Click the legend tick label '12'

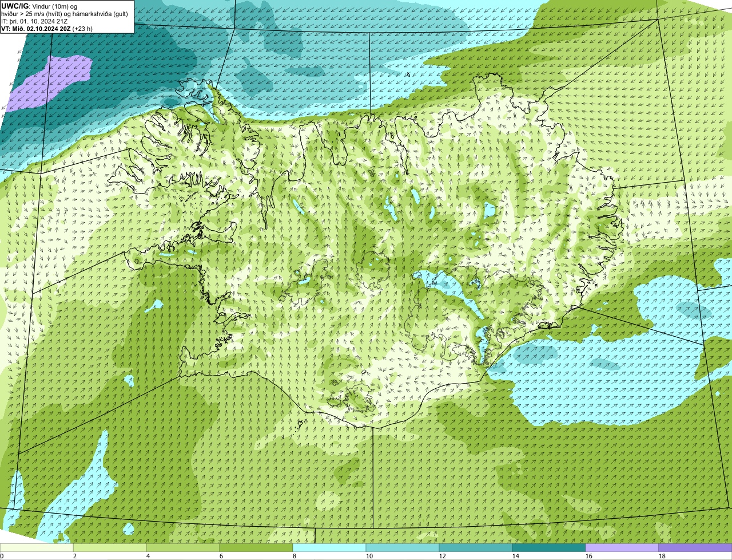pos(442,556)
